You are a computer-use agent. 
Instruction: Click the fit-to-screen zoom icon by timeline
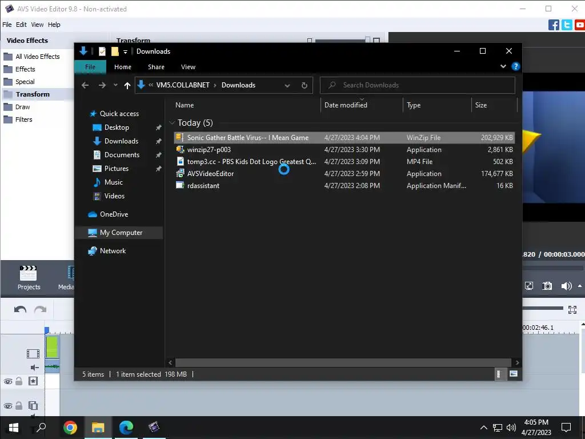[x=572, y=309]
